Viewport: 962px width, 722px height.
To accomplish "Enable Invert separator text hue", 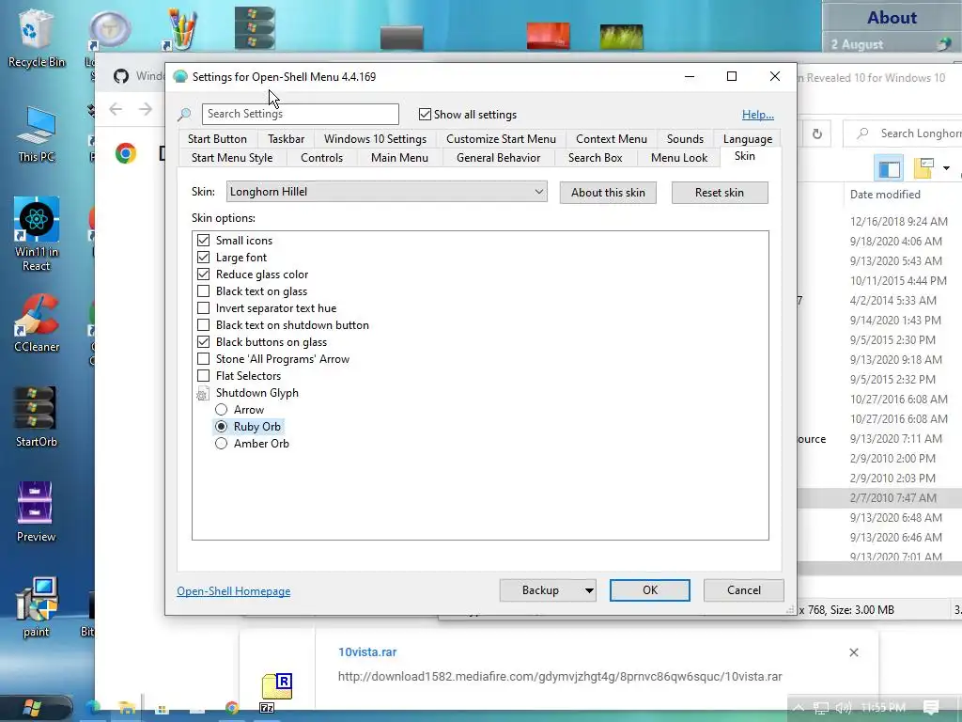I will (x=203, y=307).
